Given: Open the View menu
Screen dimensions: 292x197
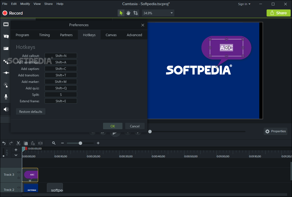Looking at the screenshot, I should pyautogui.click(x=37, y=4).
